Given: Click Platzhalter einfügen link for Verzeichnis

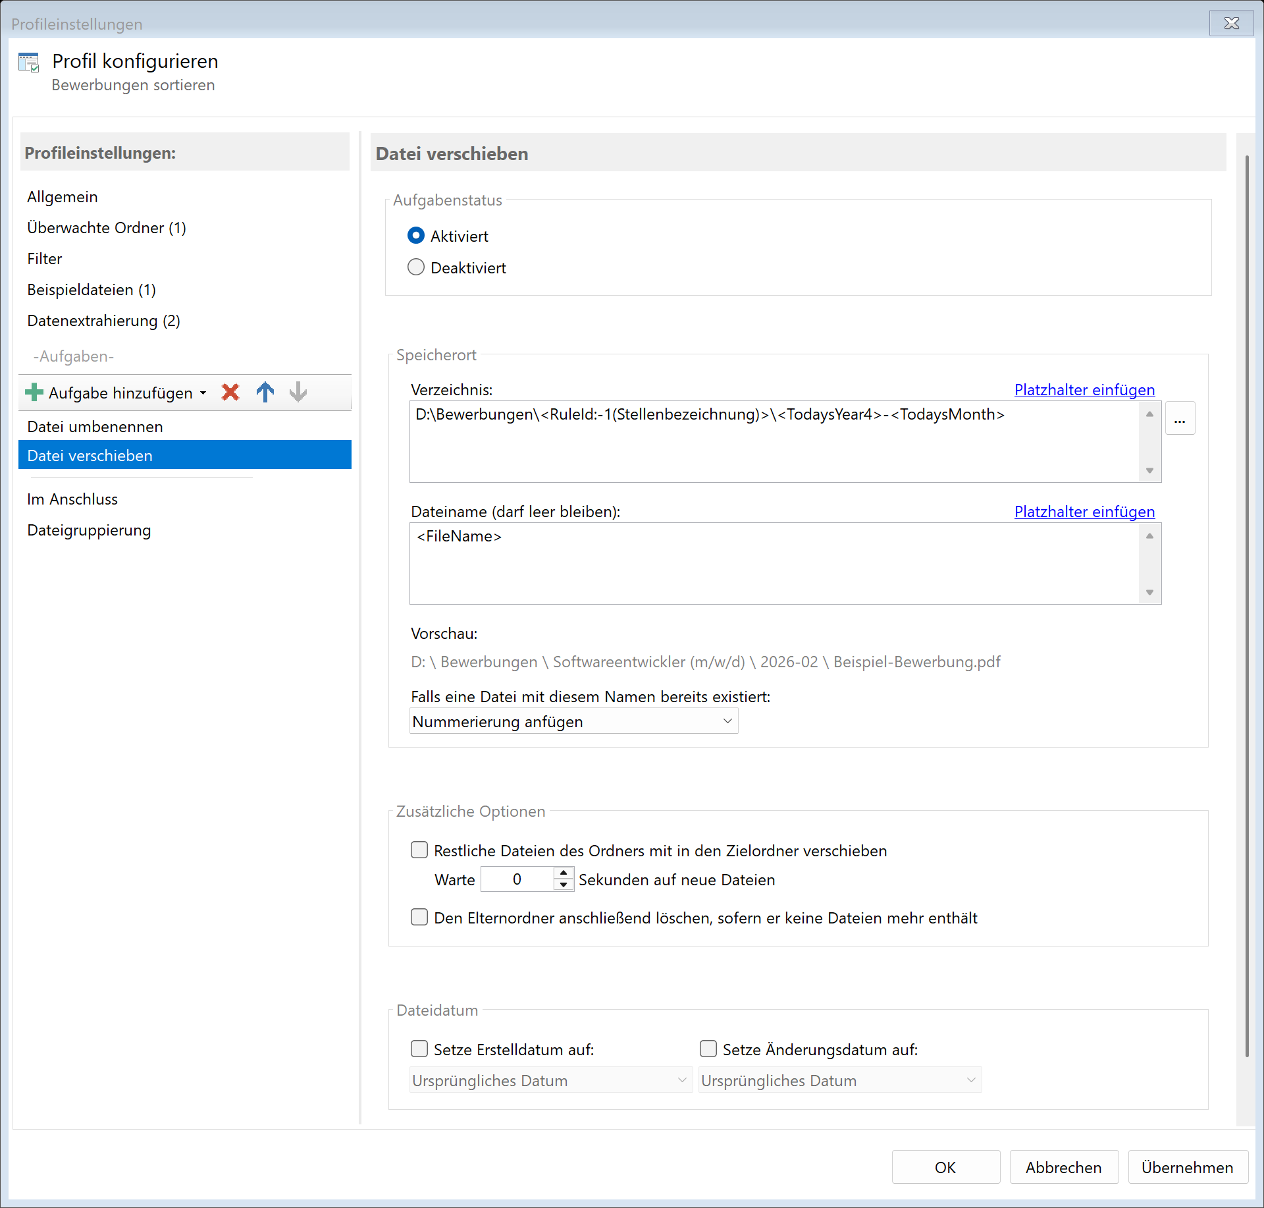Looking at the screenshot, I should coord(1084,390).
